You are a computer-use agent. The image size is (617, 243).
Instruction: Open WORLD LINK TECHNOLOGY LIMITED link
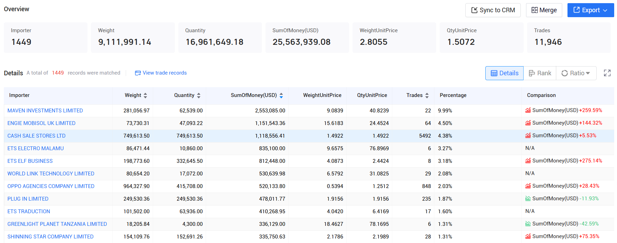(51, 174)
